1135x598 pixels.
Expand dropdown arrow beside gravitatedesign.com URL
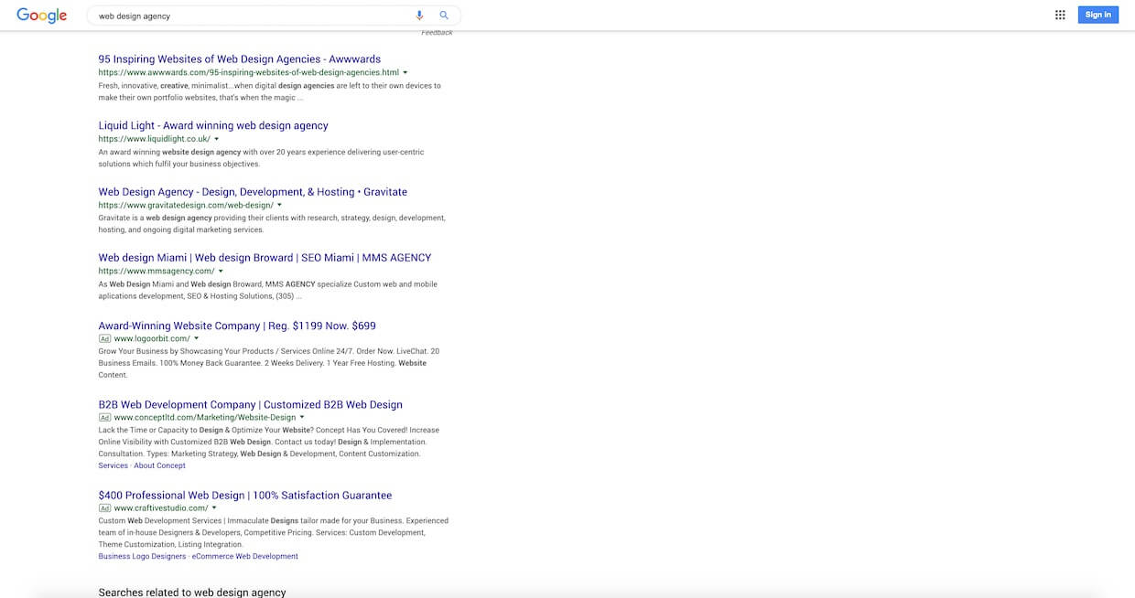[280, 205]
